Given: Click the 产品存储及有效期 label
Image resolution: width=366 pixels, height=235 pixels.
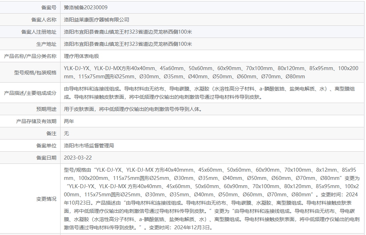Looking at the screenshot, I should coord(36,121).
